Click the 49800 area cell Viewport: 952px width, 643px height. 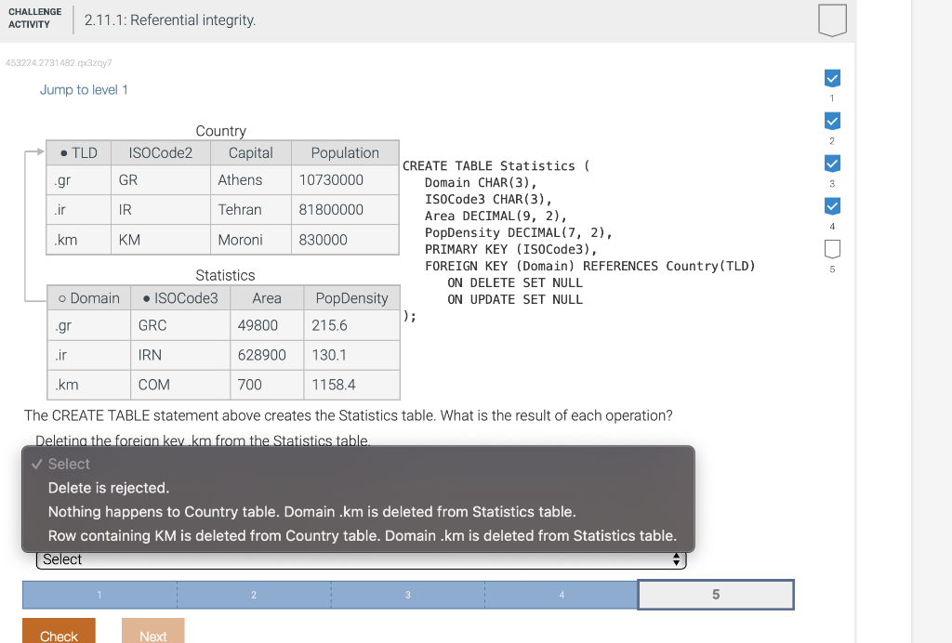(x=267, y=325)
